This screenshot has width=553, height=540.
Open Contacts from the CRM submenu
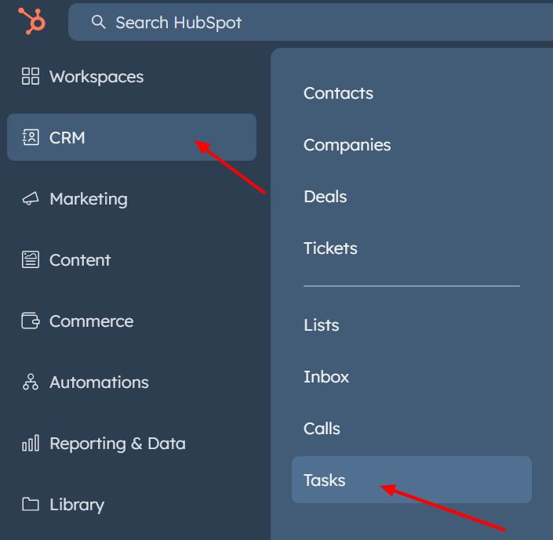point(338,93)
